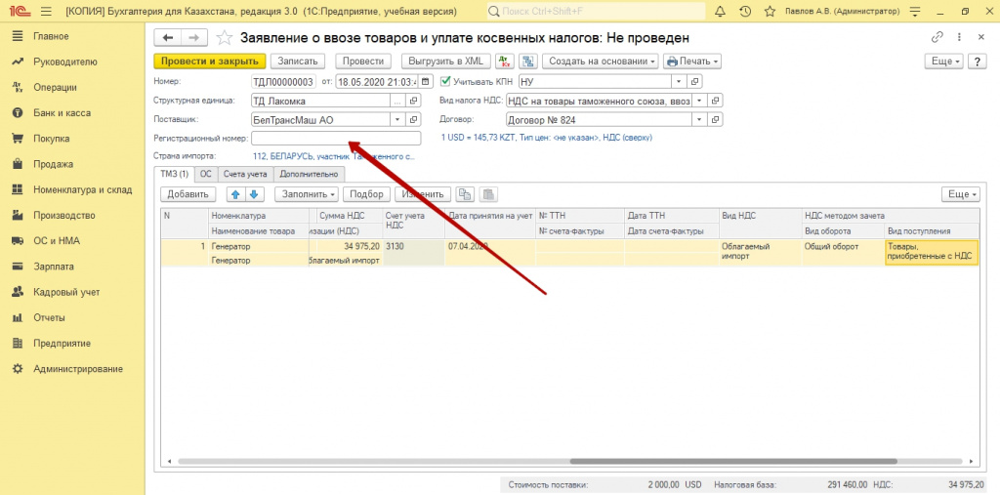This screenshot has width=1000, height=495.
Task: Click Провести и закрыть button
Action: click(209, 62)
